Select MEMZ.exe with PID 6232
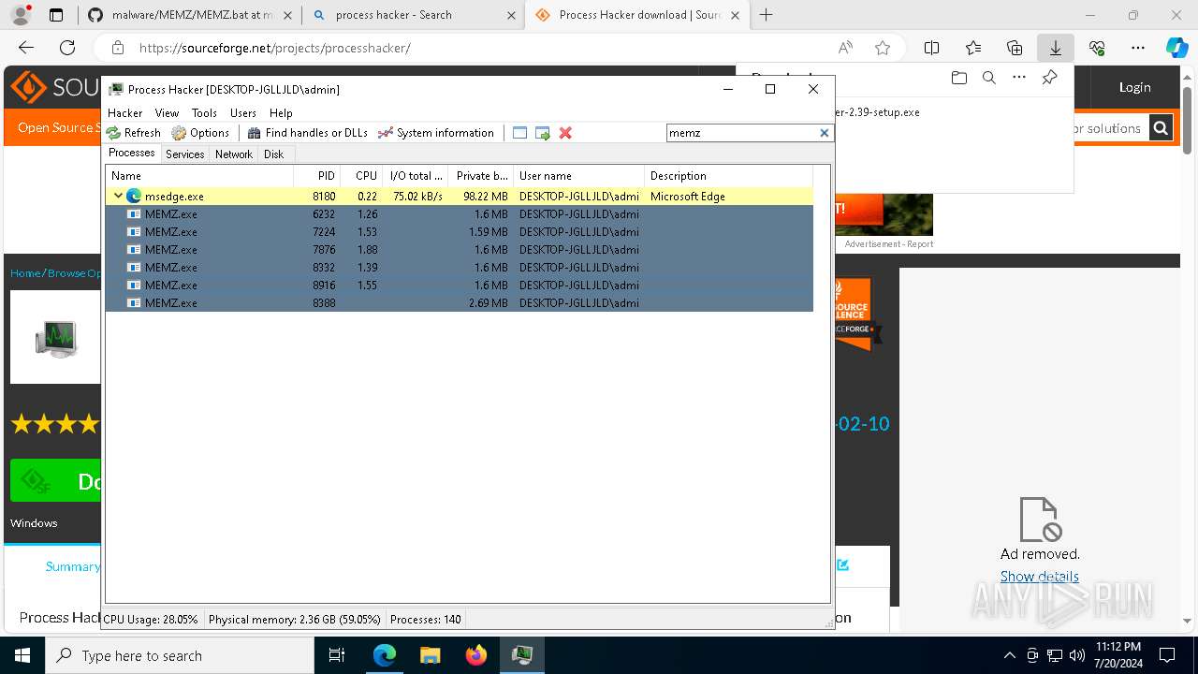The width and height of the screenshot is (1198, 674). click(459, 214)
